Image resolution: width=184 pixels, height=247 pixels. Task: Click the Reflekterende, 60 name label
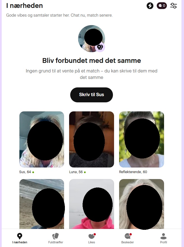click(133, 172)
